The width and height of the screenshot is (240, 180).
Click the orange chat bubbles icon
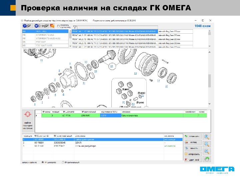pyautogui.click(x=52, y=26)
